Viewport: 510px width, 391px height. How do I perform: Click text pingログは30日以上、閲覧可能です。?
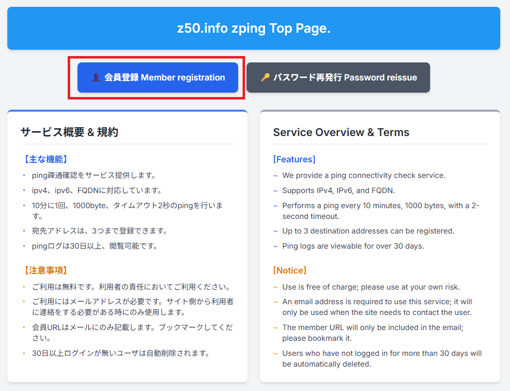(x=95, y=246)
